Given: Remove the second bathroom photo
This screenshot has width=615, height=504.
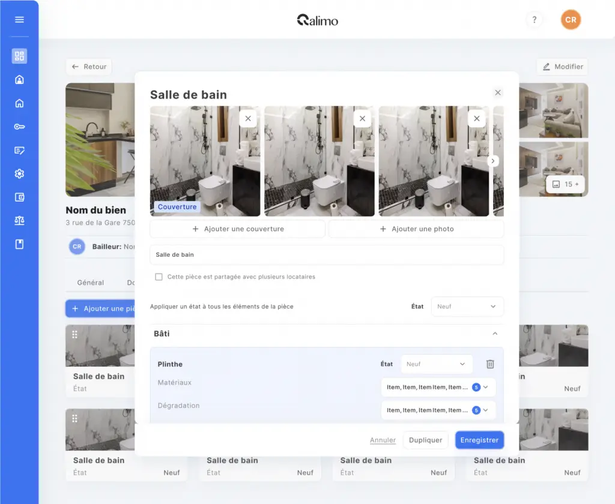Looking at the screenshot, I should point(362,118).
